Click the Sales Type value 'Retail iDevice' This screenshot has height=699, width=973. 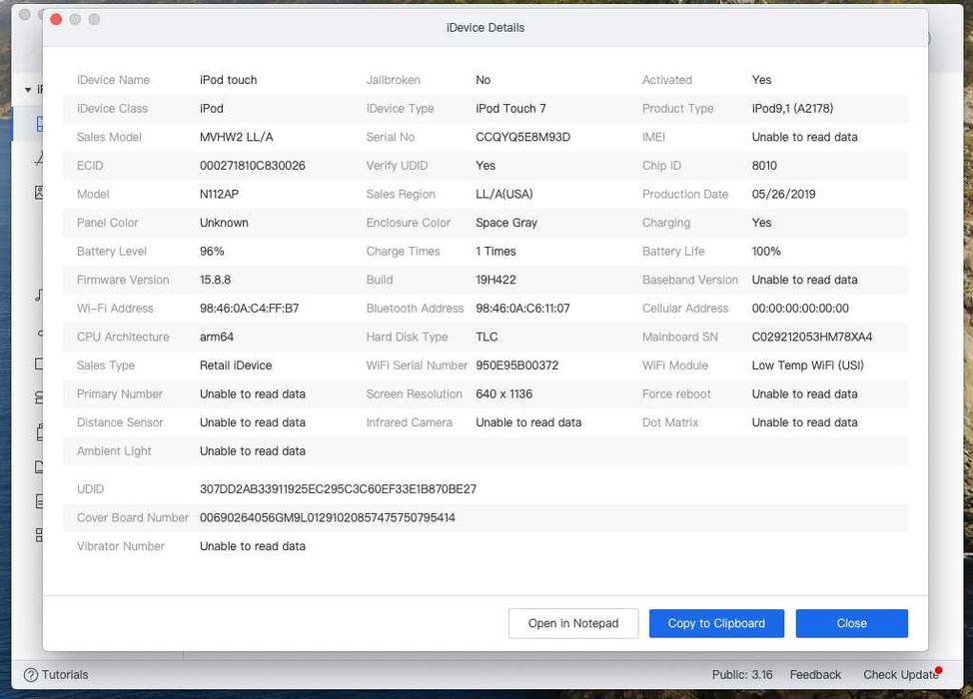[x=236, y=365]
